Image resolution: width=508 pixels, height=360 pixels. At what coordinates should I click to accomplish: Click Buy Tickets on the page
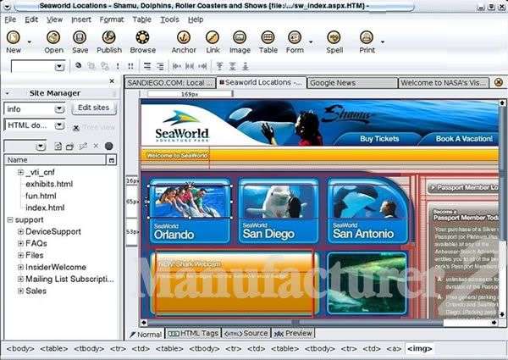pyautogui.click(x=379, y=139)
